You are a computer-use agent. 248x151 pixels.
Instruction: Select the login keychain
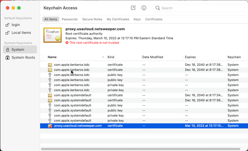(x=20, y=25)
